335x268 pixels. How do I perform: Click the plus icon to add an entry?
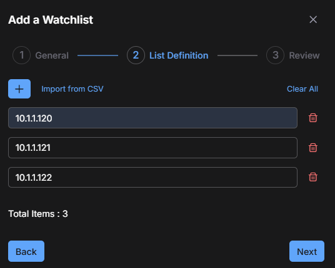click(19, 89)
